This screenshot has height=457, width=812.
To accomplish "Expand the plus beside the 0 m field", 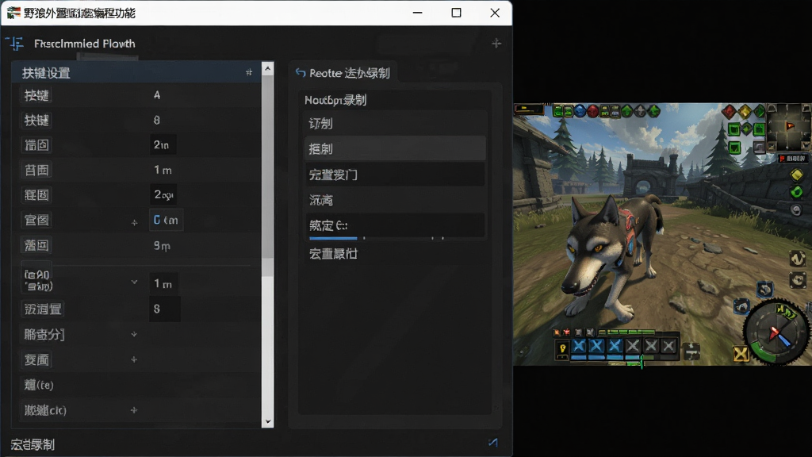I will (134, 223).
